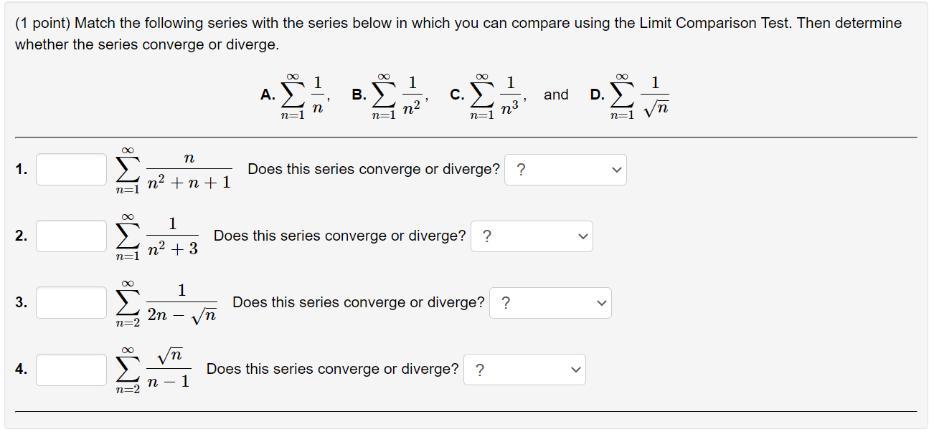Screen dimensions: 934x434
Task: Click the Limit Comparison Test instruction text
Action: pos(458,34)
